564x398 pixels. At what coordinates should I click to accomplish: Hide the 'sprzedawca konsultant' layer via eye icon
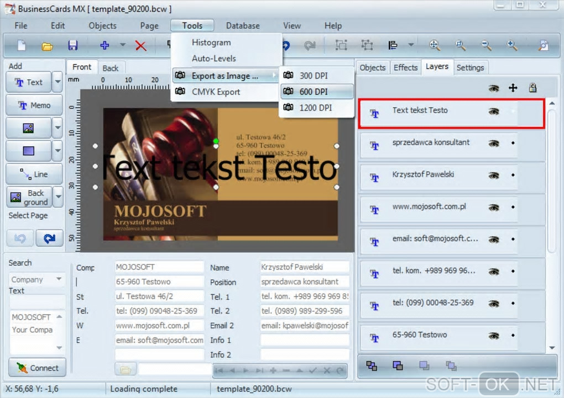[x=494, y=144]
